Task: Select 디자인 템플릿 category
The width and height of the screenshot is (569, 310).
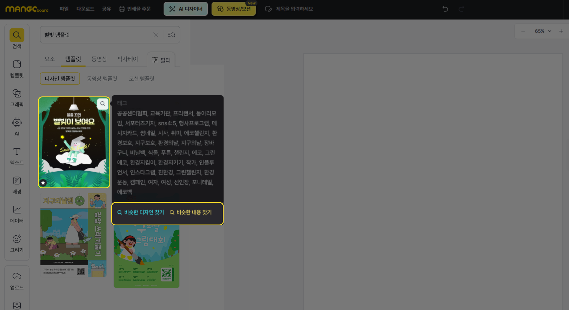Action: click(60, 79)
